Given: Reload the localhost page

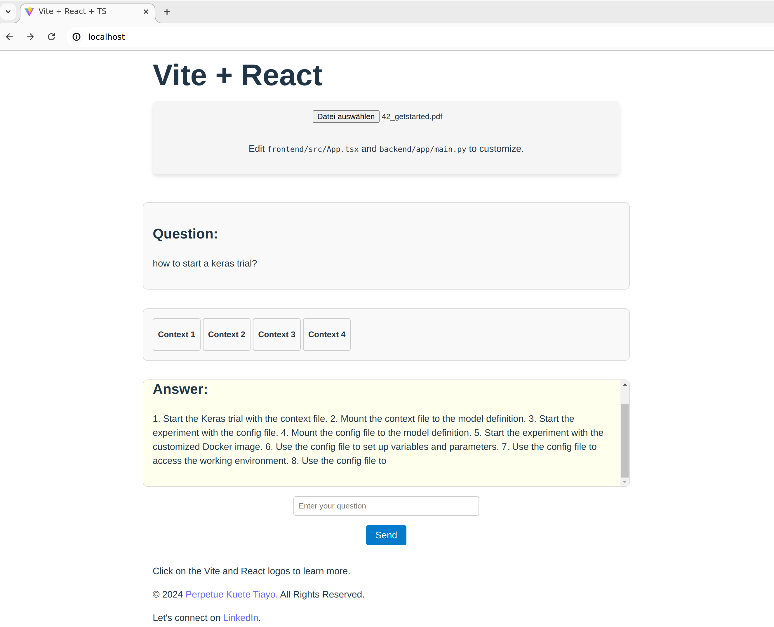Looking at the screenshot, I should point(51,36).
